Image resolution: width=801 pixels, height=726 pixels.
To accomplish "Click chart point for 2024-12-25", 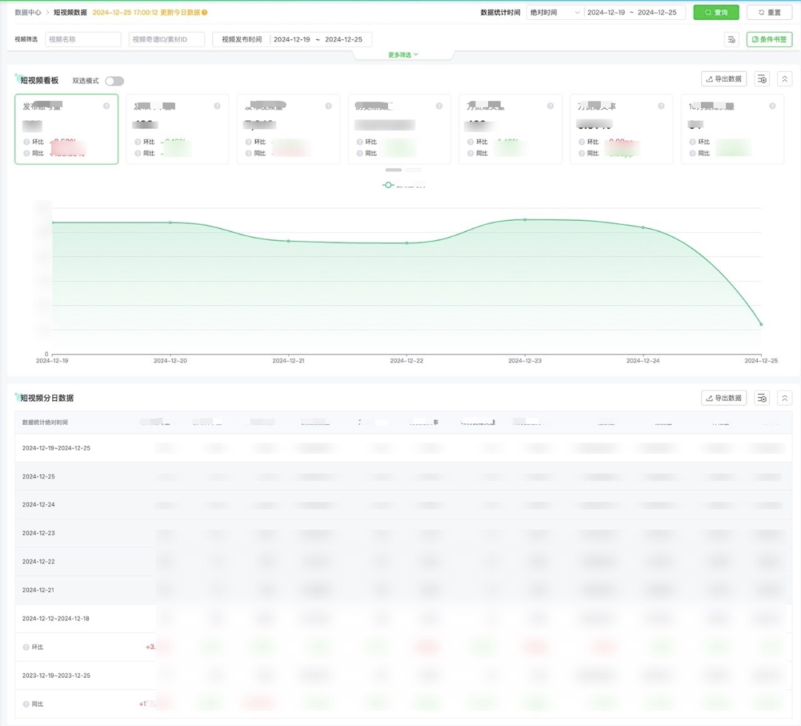I will click(x=761, y=324).
